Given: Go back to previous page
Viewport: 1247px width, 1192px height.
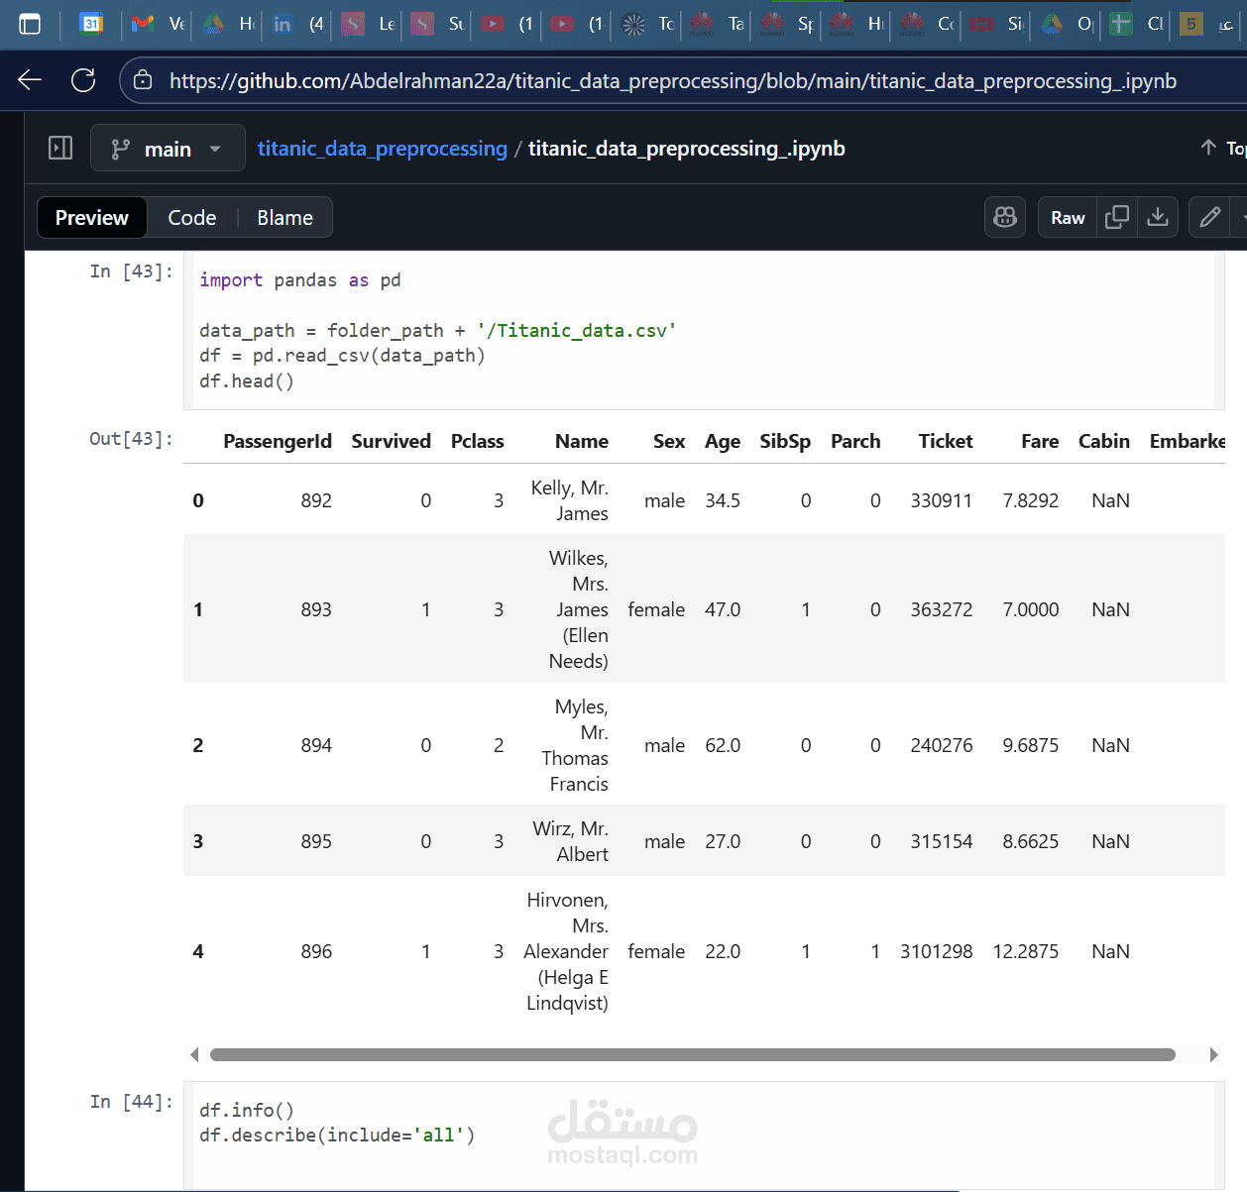Looking at the screenshot, I should point(30,80).
